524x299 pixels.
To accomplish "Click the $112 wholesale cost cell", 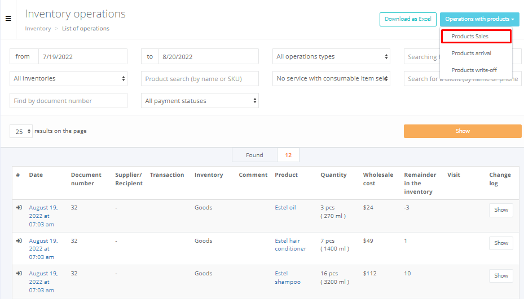I will click(x=369, y=273).
